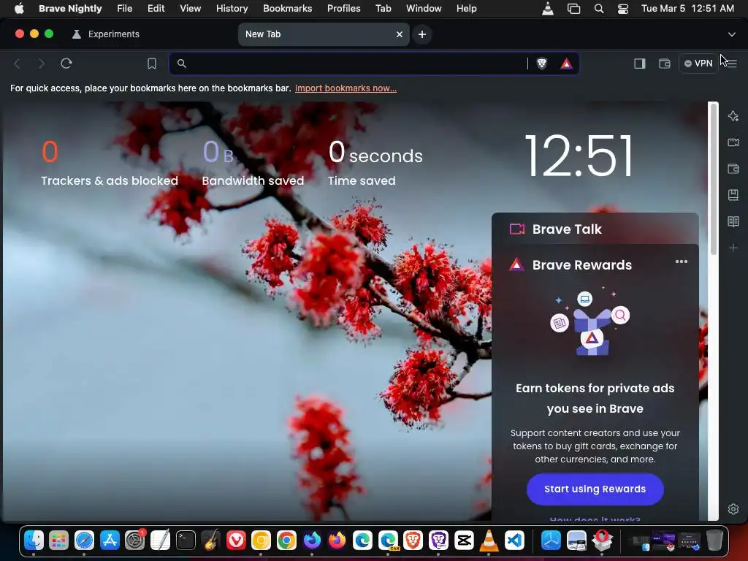This screenshot has height=561, width=748.
Task: Click Start using Rewards button
Action: 595,489
